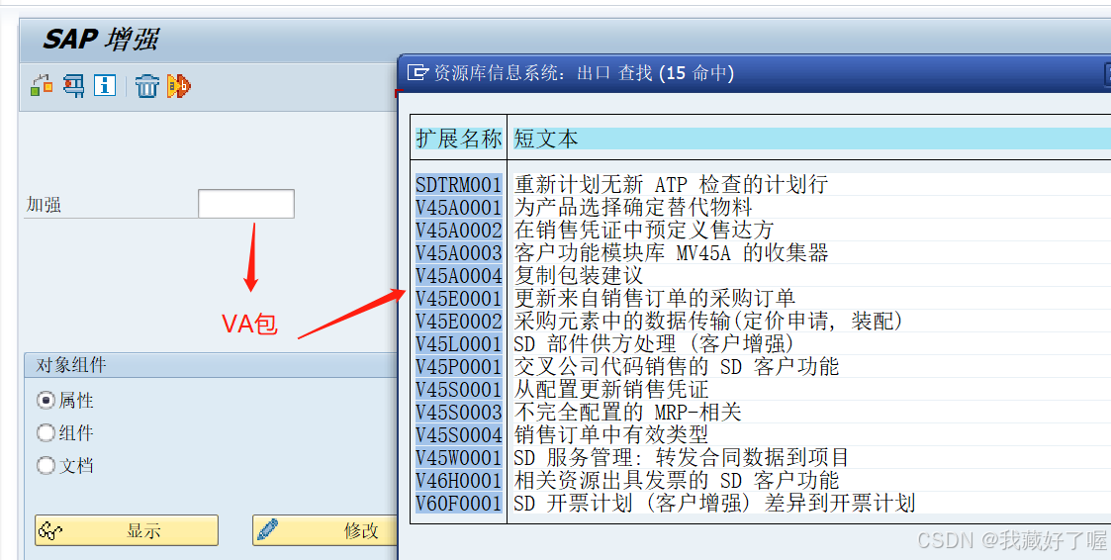1111x560 pixels.
Task: Select enhancement V60F0001
Action: click(x=458, y=503)
